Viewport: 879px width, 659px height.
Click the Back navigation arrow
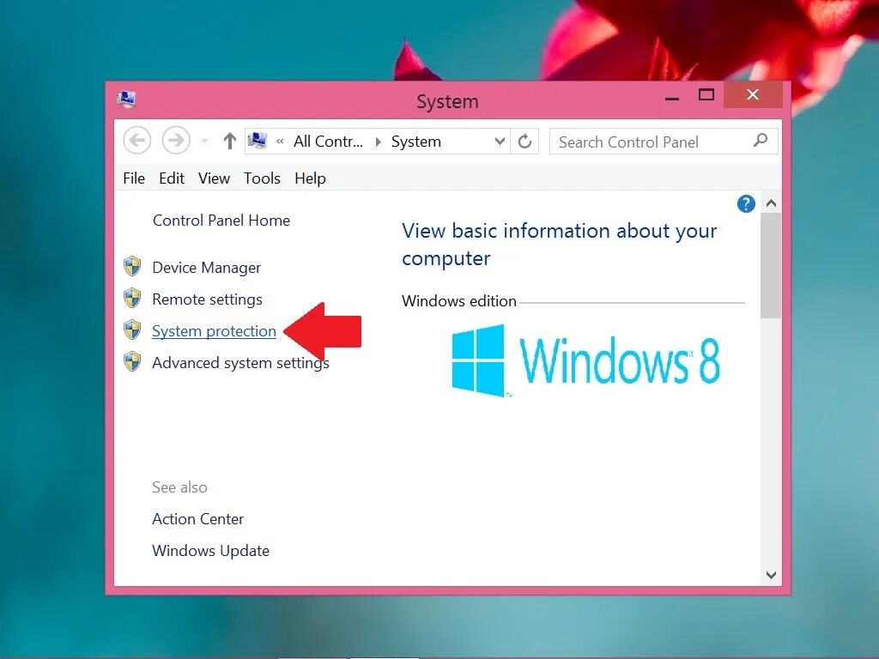(x=137, y=140)
